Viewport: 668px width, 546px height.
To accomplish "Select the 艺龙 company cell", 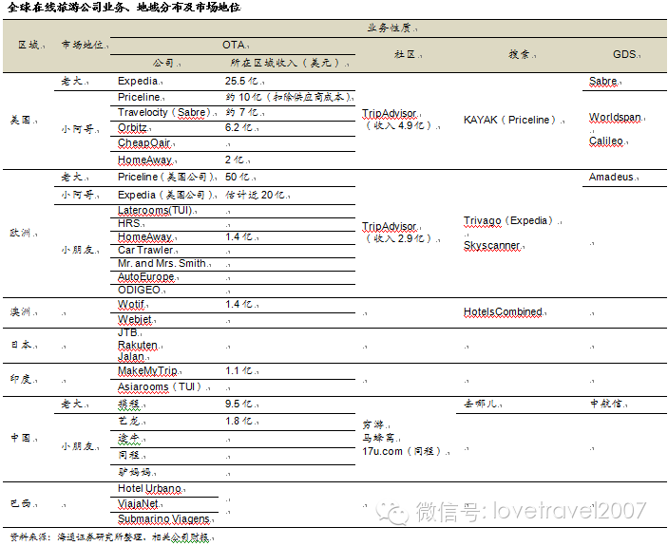I will coord(129,421).
